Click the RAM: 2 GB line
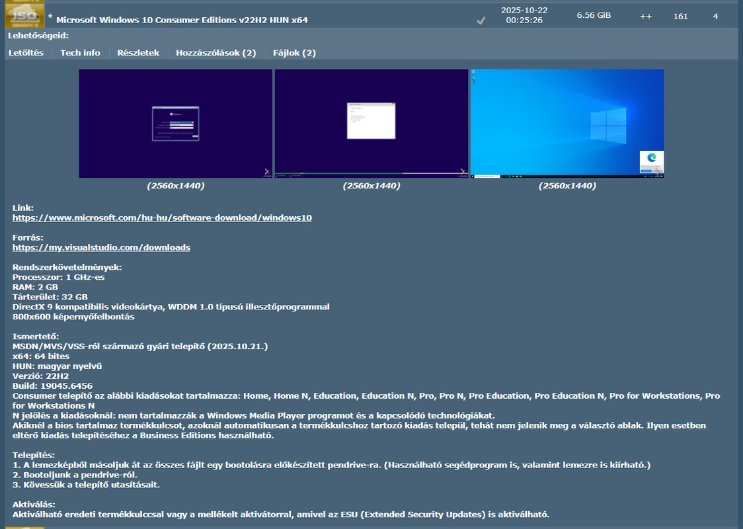This screenshot has height=529, width=743. click(35, 287)
